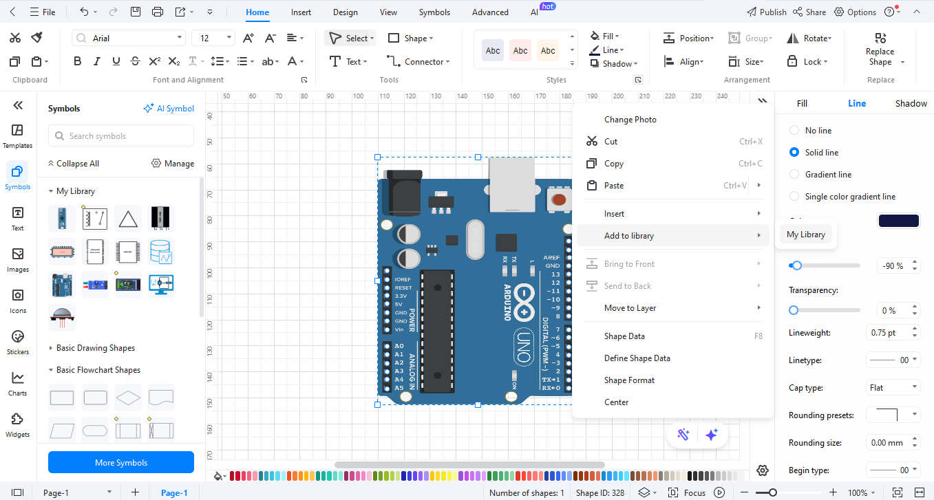Image resolution: width=934 pixels, height=500 pixels.
Task: Click the PIR dome sensor symbol
Action: [x=62, y=317]
